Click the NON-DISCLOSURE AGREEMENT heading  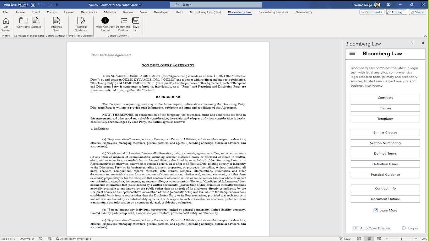168,65
